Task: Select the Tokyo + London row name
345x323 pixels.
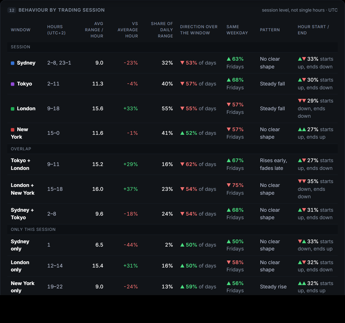Action: click(21, 164)
